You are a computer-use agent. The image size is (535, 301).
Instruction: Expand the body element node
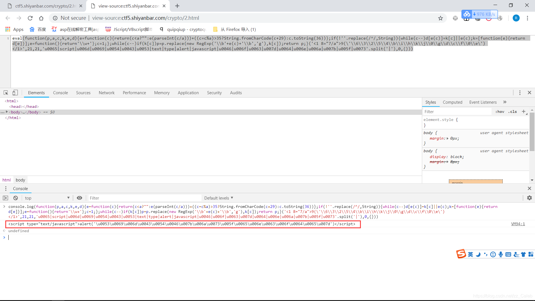tap(7, 112)
